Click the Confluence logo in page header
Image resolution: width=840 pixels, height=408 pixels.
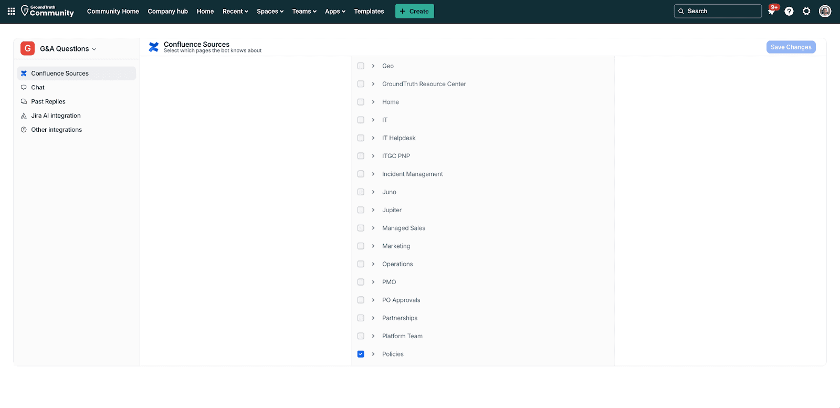point(154,47)
